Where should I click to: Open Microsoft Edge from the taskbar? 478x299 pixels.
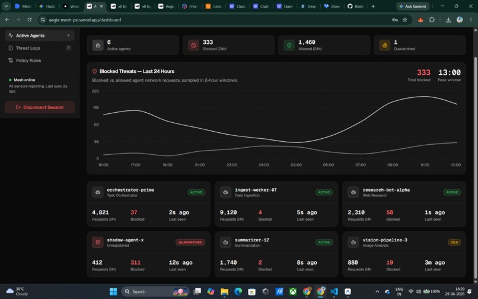pyautogui.click(x=238, y=292)
